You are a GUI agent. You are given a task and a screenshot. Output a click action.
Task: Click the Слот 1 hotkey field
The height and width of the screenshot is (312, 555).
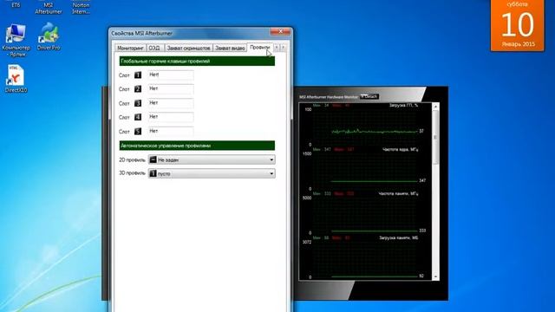tap(171, 75)
